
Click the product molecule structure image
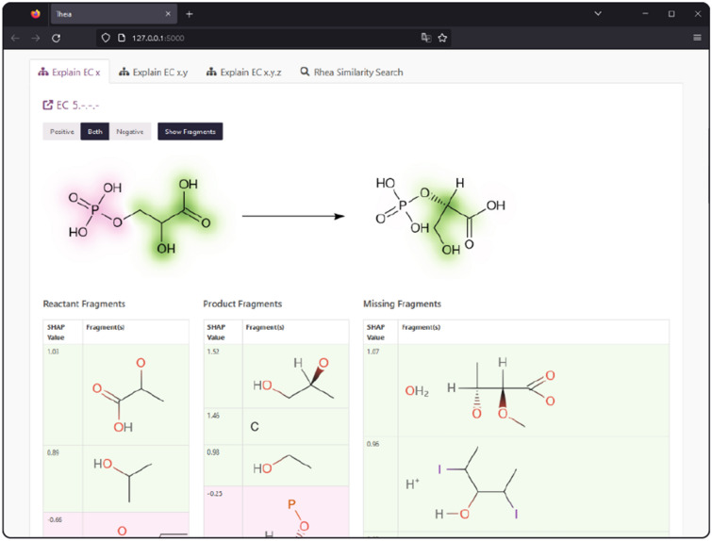(x=438, y=215)
